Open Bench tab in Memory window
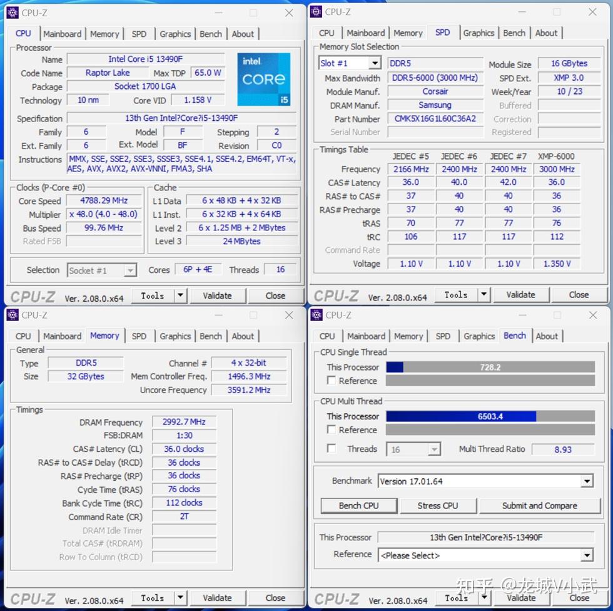Screen dimensions: 613x611 point(211,336)
